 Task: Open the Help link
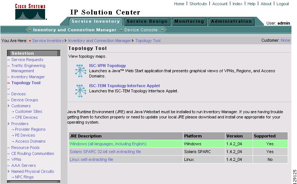coord(252,4)
